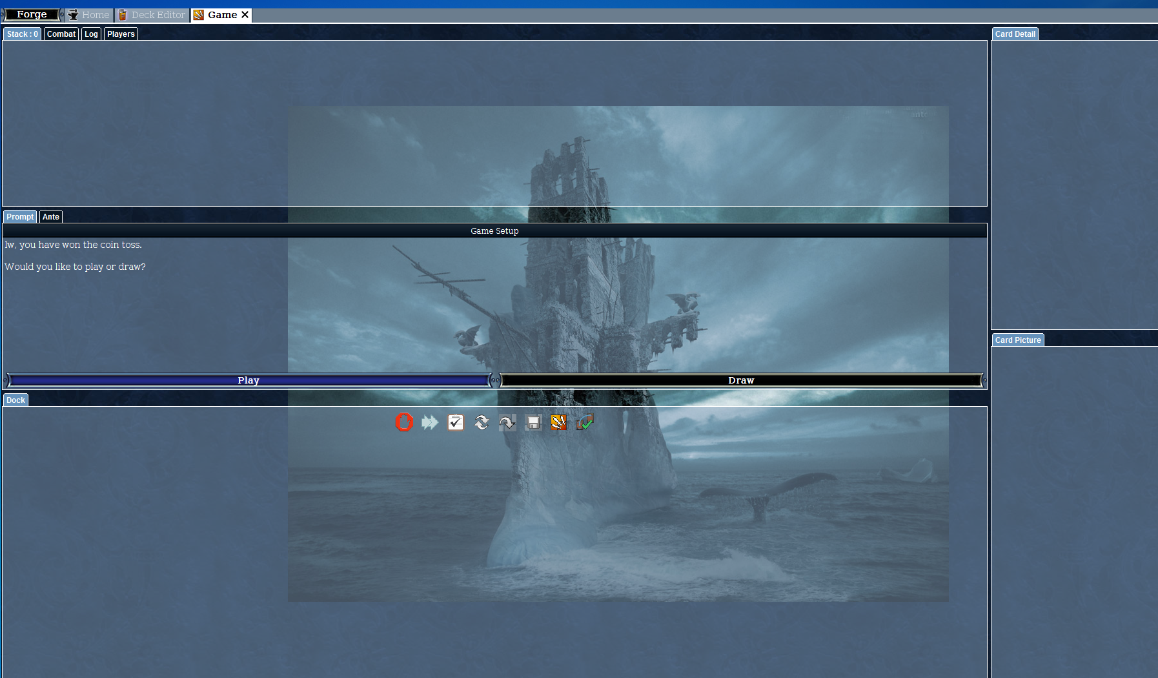Select the Dock tab

[x=15, y=400]
